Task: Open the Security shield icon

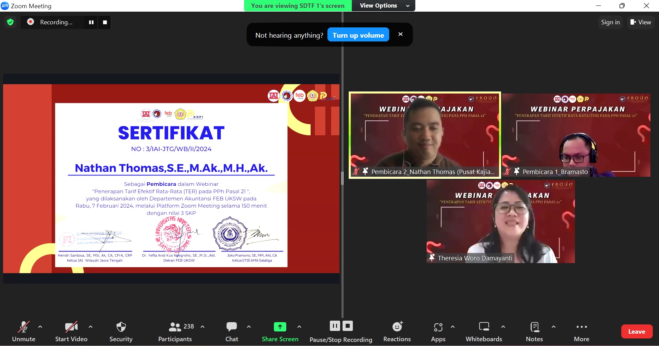Action: [x=121, y=328]
